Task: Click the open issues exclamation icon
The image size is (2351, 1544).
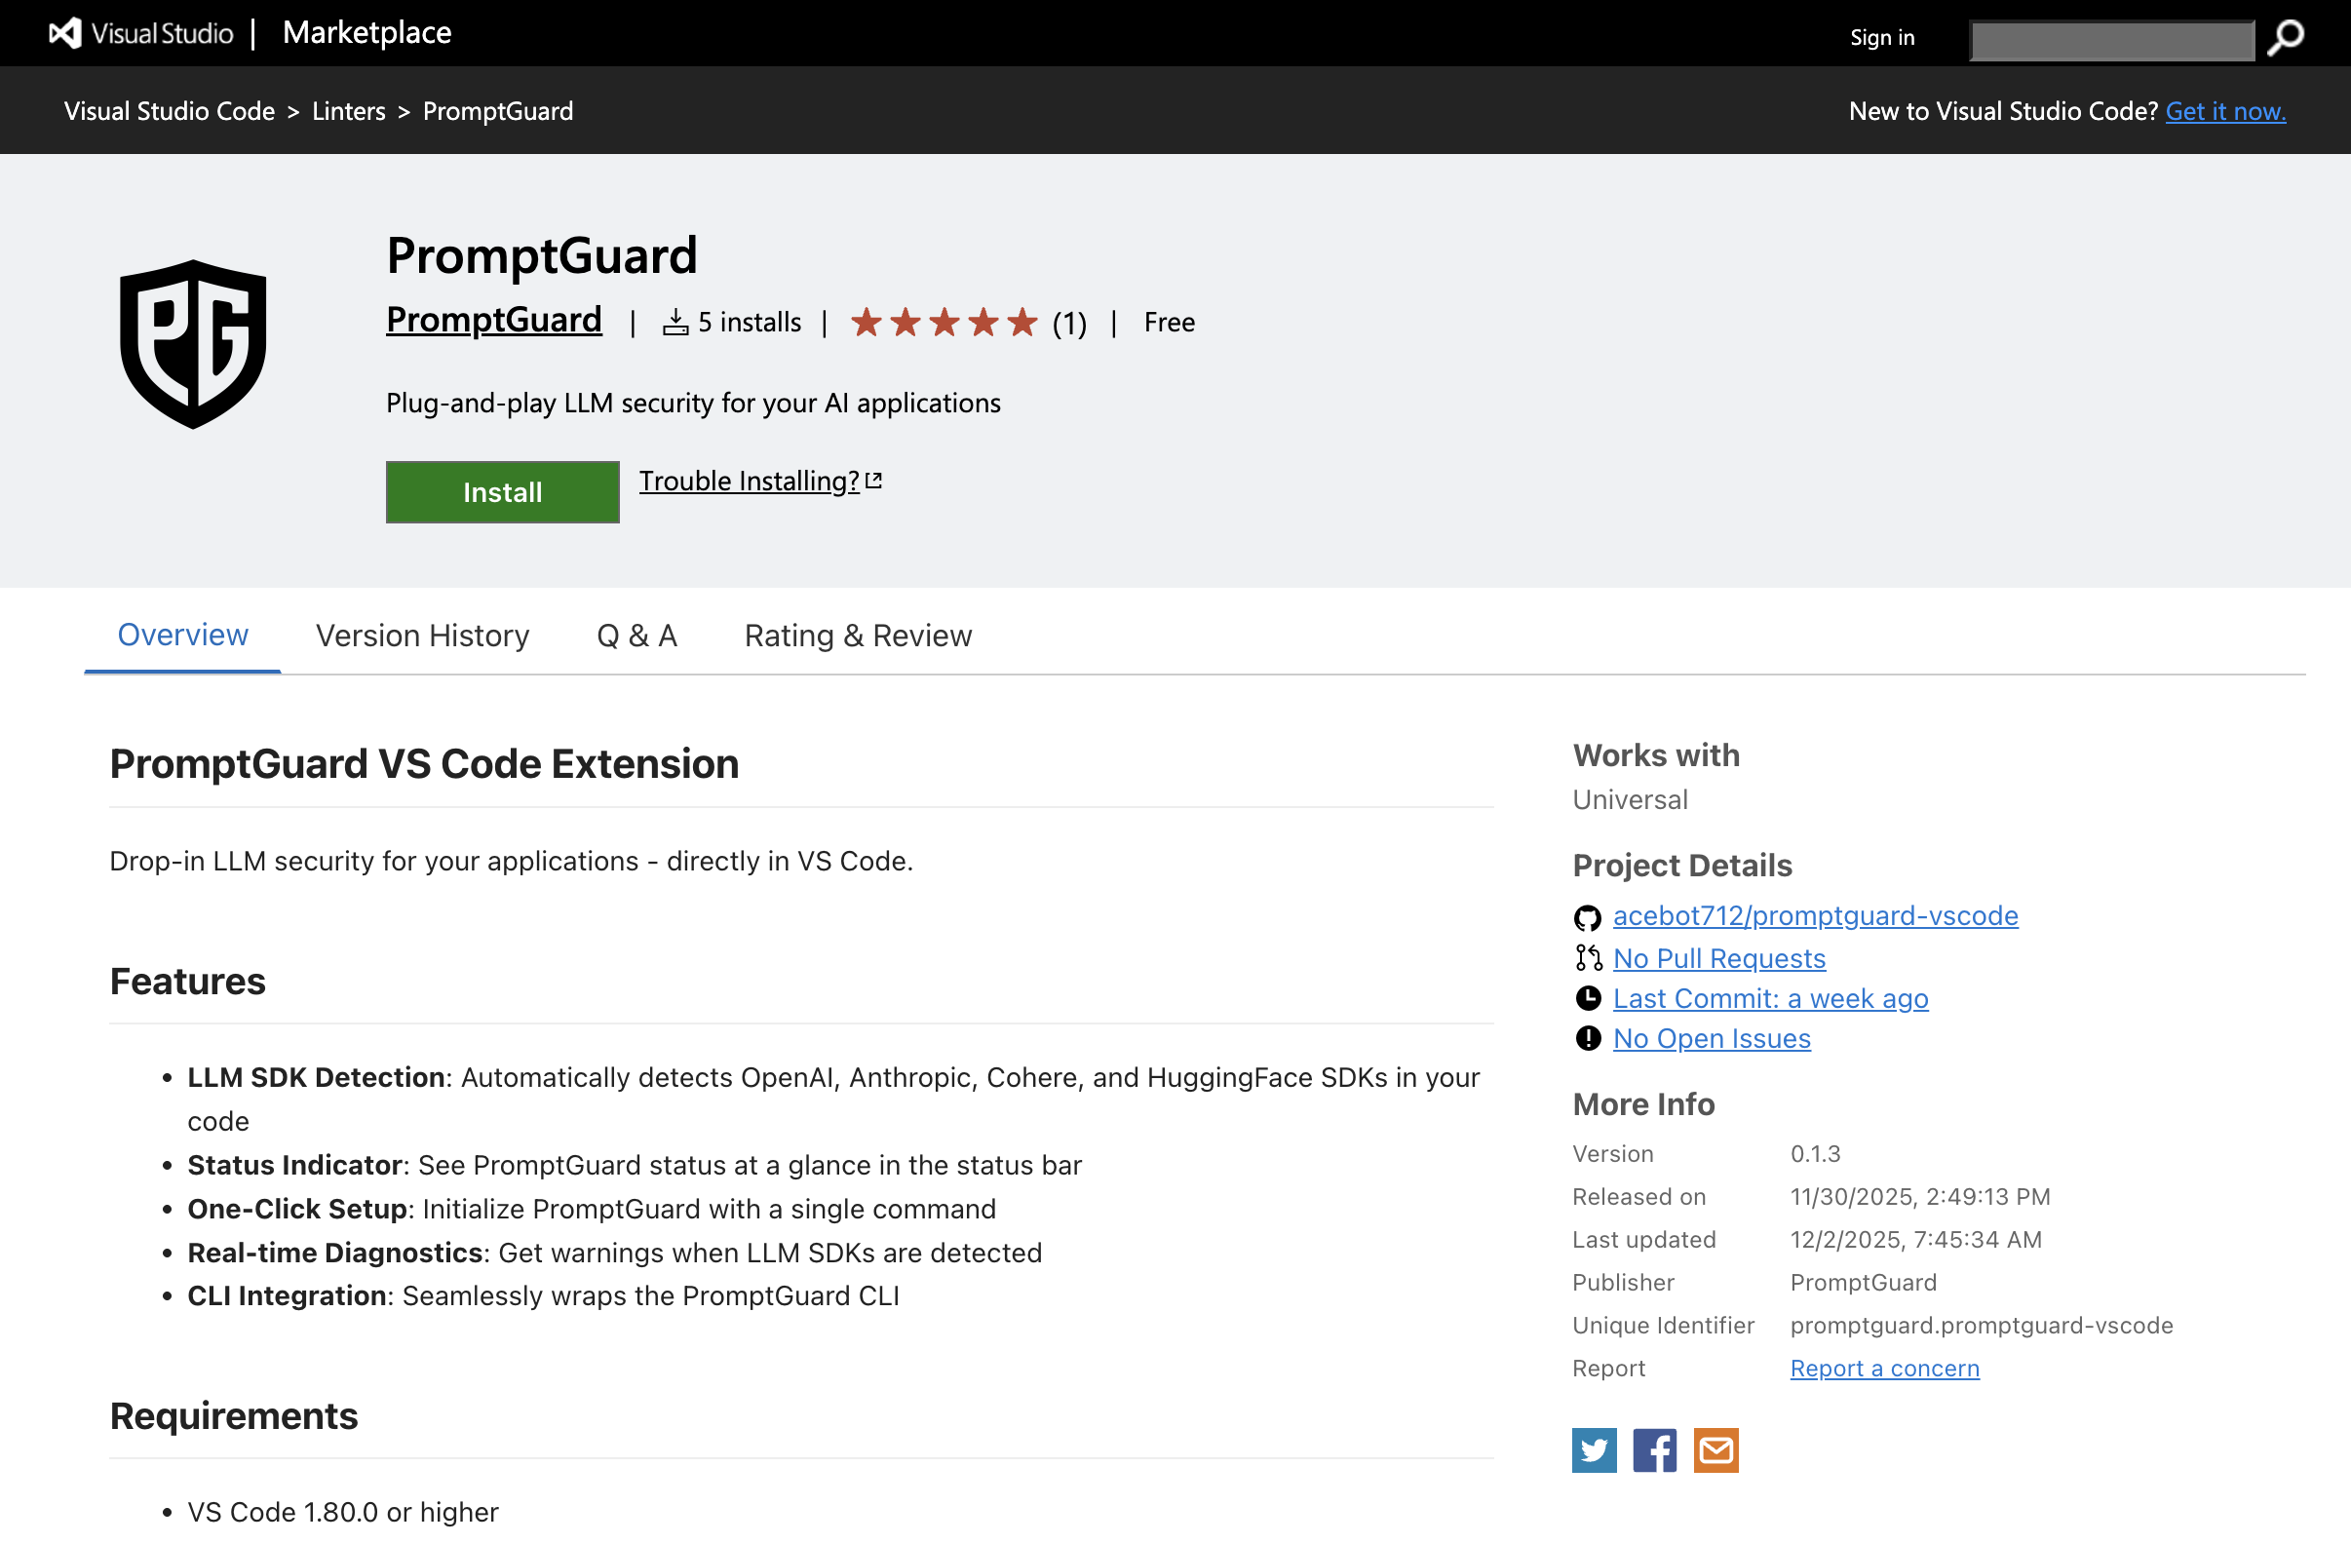Action: click(1588, 1039)
